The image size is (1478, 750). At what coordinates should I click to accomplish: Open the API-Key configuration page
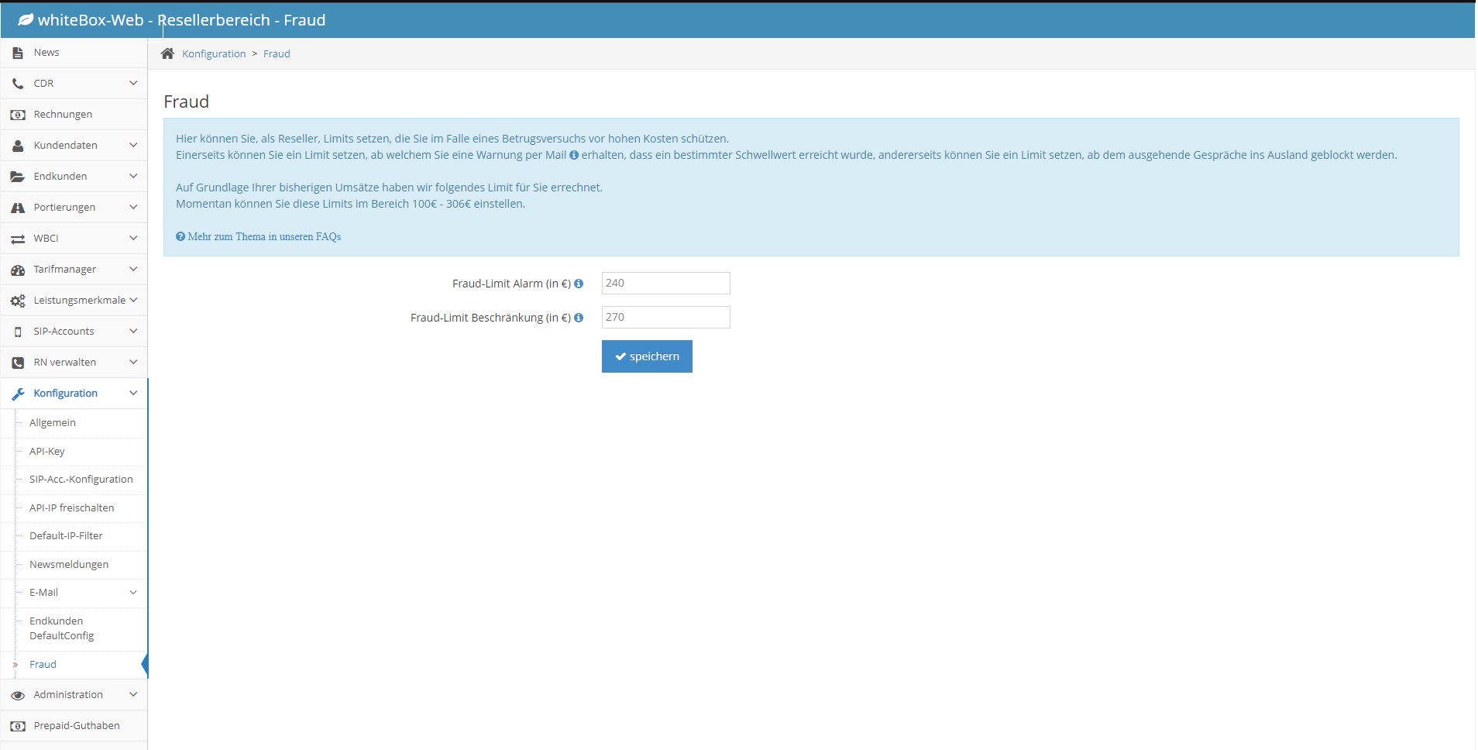point(47,450)
